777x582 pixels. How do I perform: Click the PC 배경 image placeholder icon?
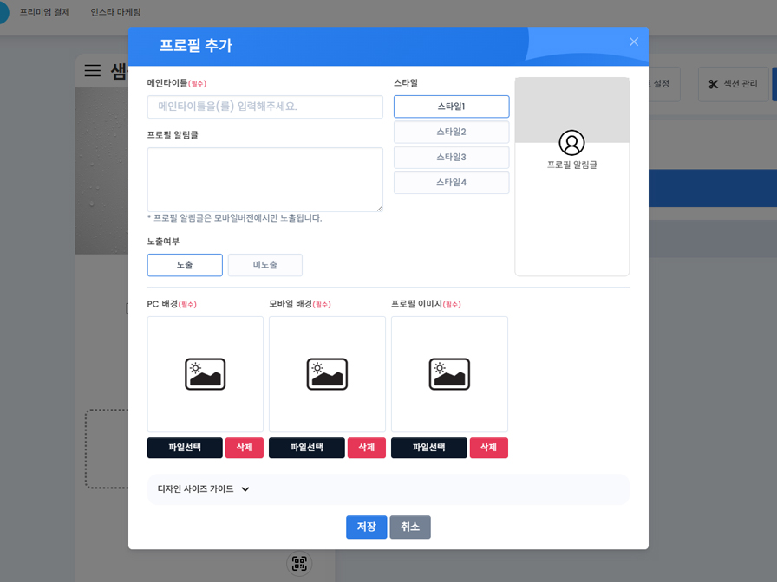click(205, 373)
